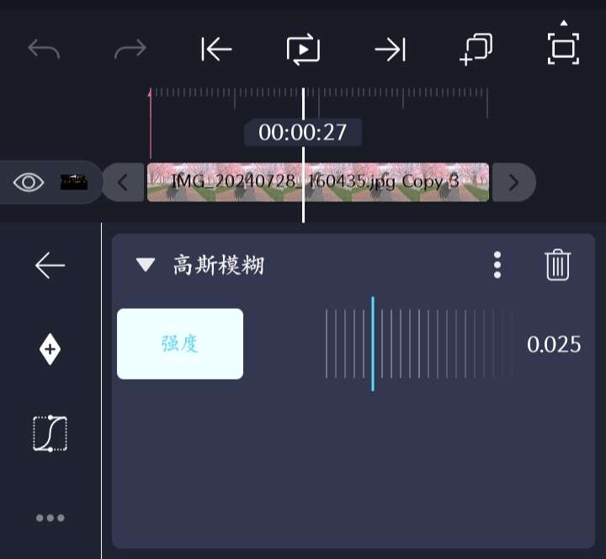Click the left chevron beside the clip
The image size is (606, 559).
tap(123, 183)
